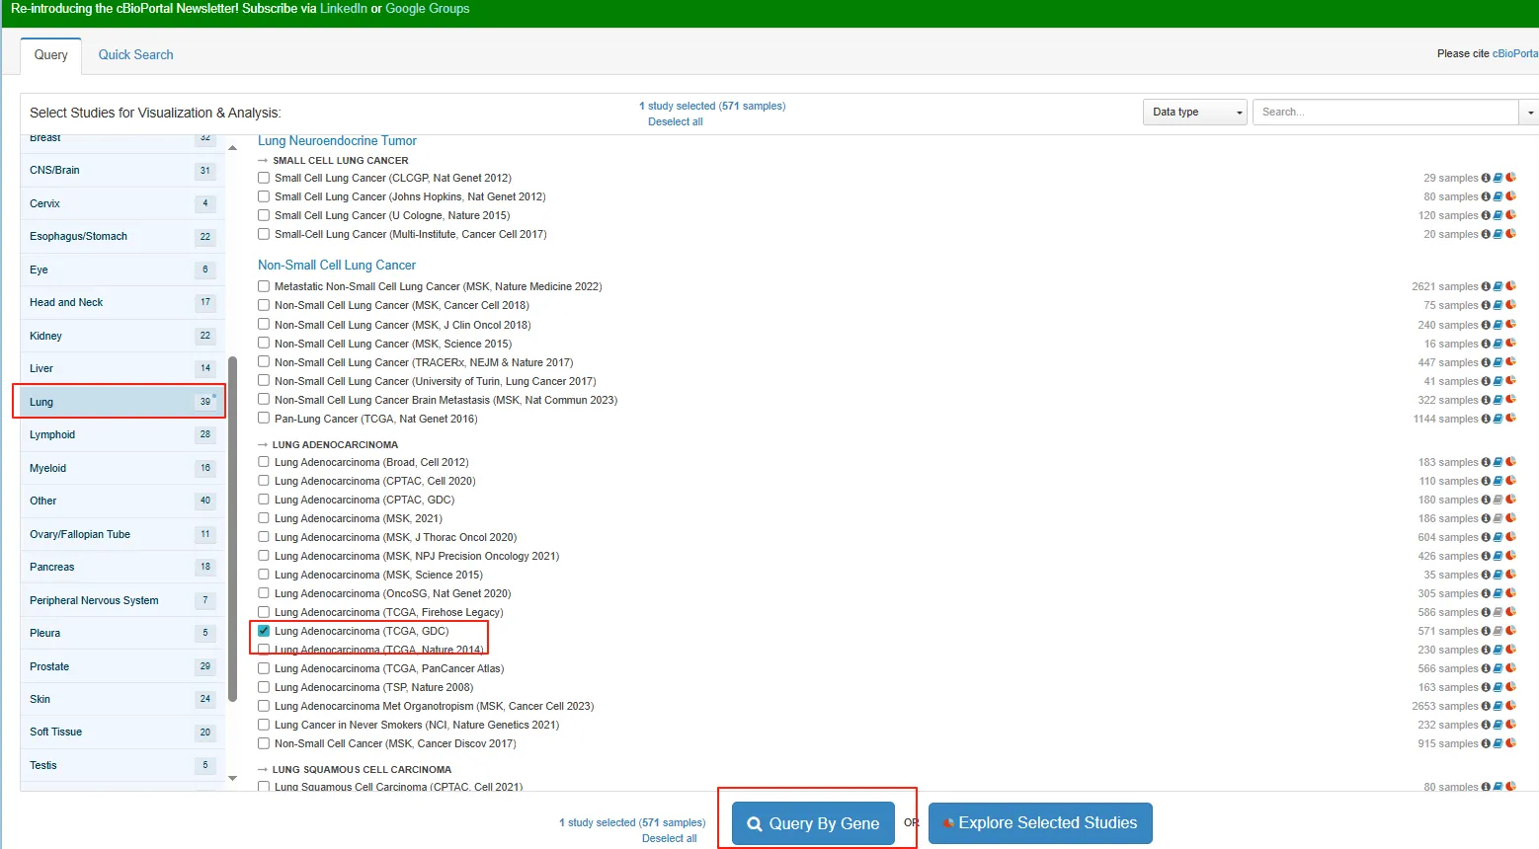Open pie chart icon for Johns Hopkins study

(1510, 196)
